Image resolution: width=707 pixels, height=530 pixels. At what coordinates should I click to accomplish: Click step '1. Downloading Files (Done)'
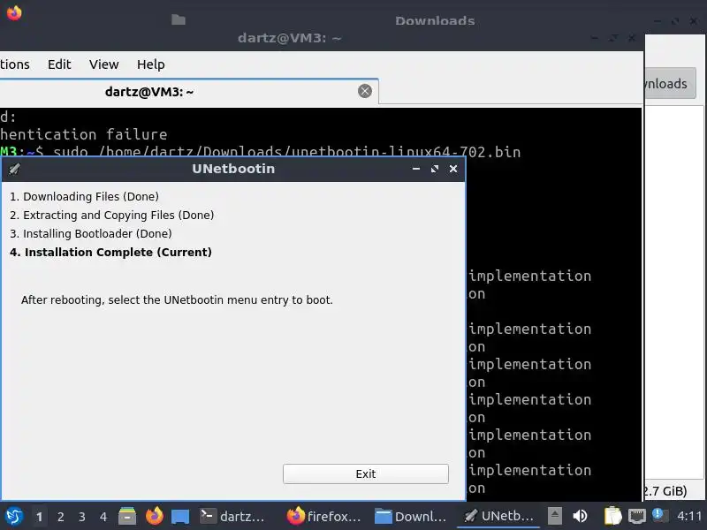84,196
